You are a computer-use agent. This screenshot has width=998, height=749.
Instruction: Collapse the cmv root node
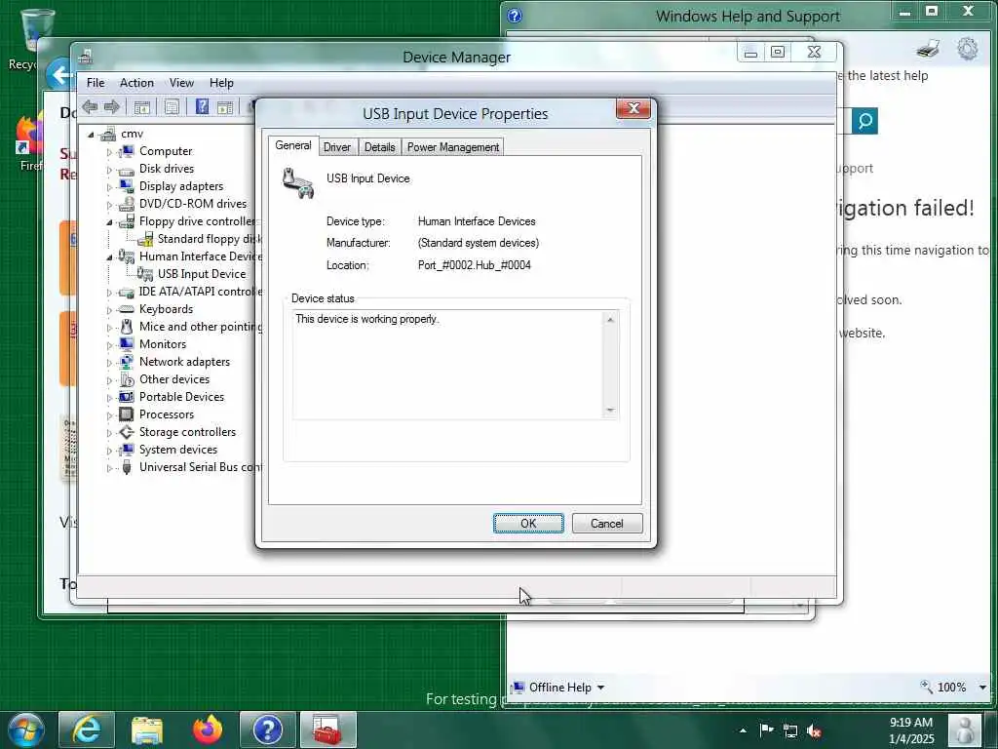91,135
